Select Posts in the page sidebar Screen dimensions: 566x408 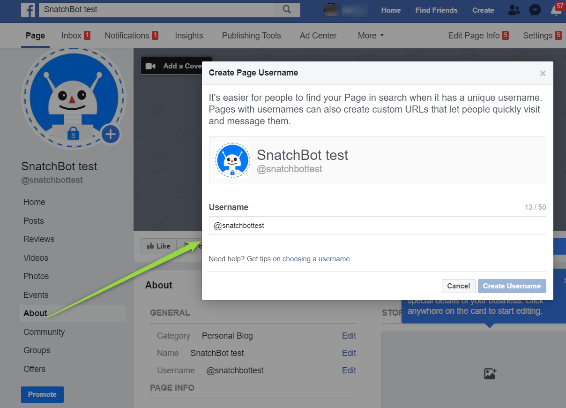tap(34, 221)
